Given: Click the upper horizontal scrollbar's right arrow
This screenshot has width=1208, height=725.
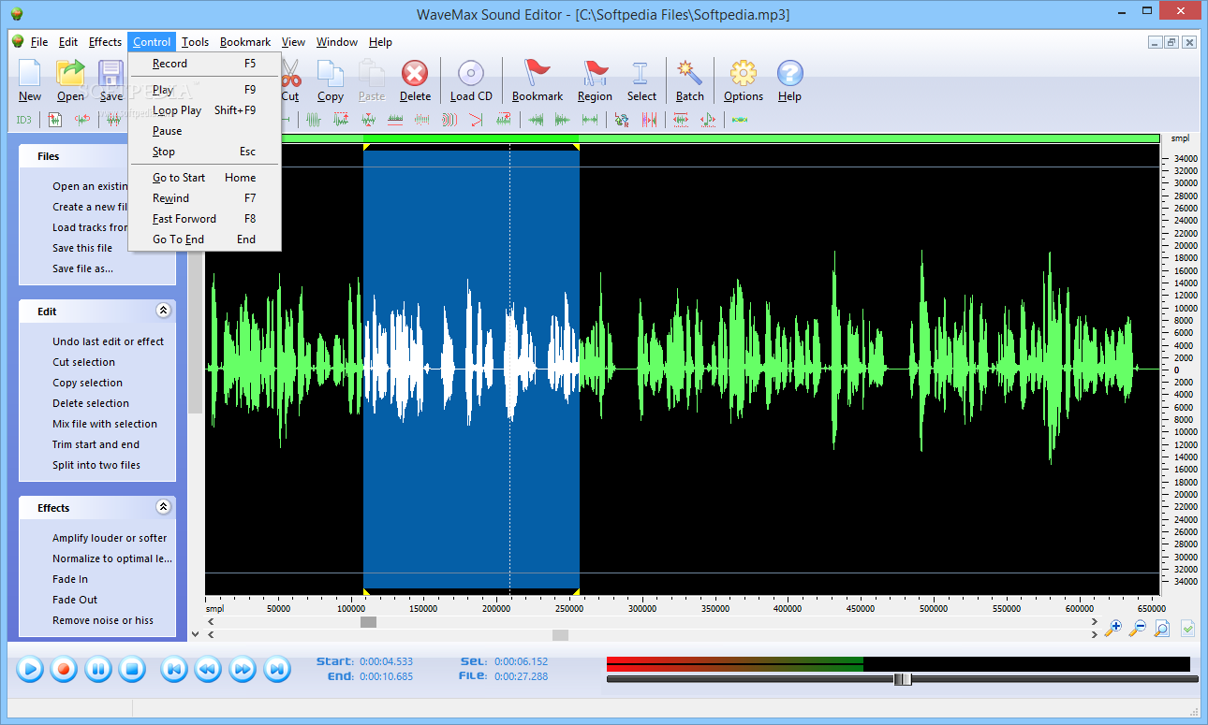Looking at the screenshot, I should (x=1095, y=621).
